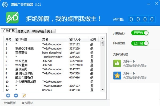This screenshot has height=106, width=160.
Task: Select the row 更新QQ手机版
Action: tap(52, 48)
